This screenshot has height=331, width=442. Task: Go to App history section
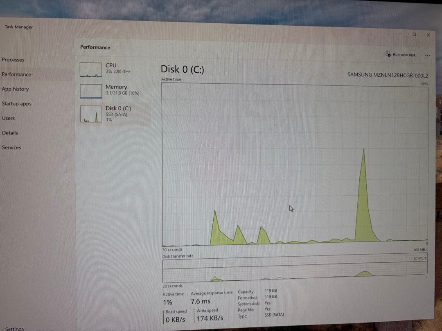pos(15,89)
